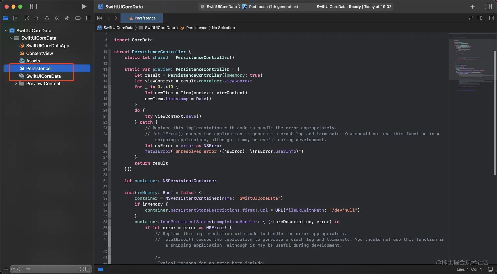Open ContentView file in navigator
Screen dimensions: 497x274
(39, 53)
